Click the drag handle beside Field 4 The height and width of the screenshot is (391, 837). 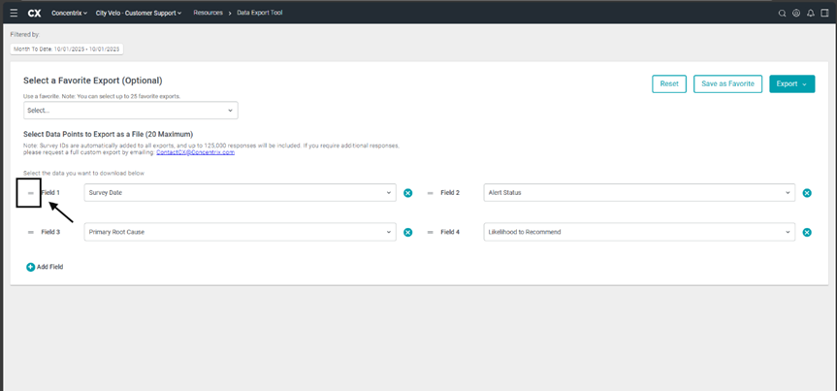pos(430,233)
